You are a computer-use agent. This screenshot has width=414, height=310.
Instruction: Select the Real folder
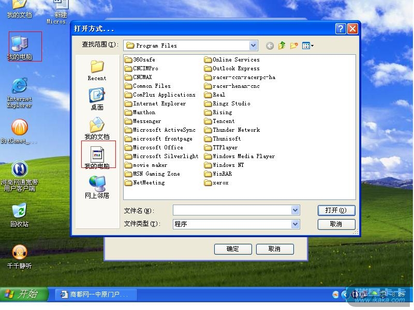(x=215, y=95)
